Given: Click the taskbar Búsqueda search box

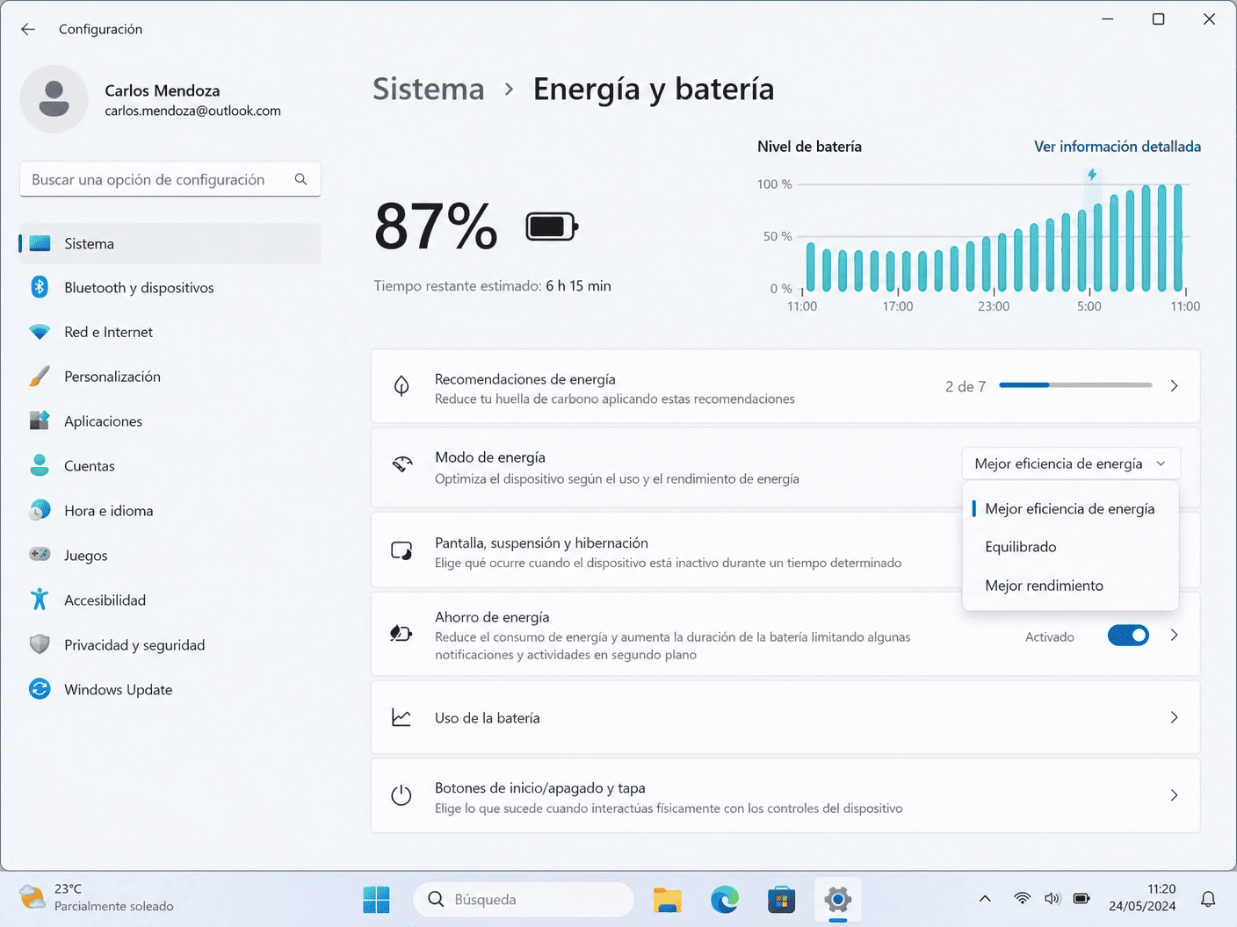Looking at the screenshot, I should 524,900.
